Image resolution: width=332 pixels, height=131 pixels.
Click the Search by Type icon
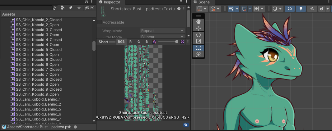click(63, 8)
